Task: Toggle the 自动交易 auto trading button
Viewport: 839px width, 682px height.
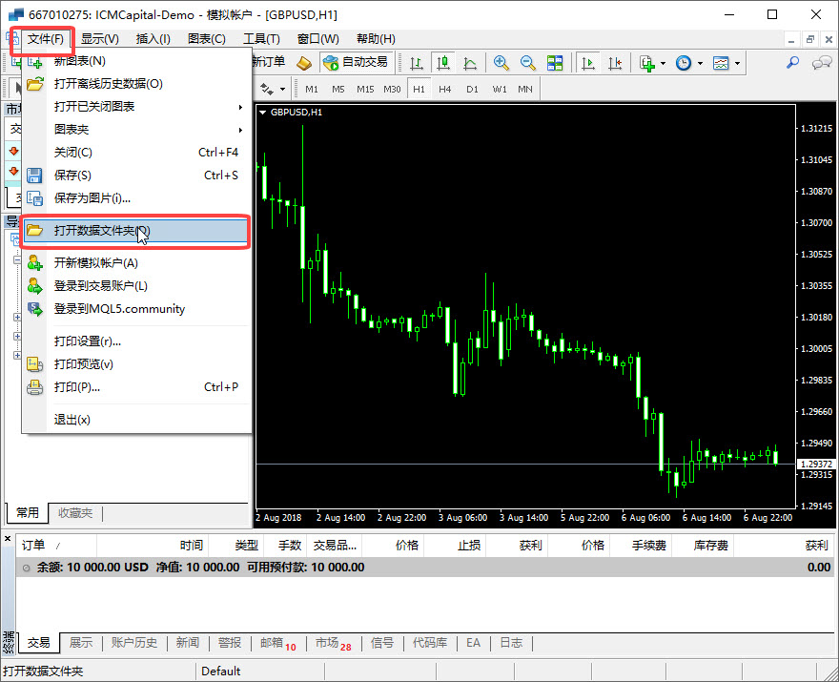Action: tap(356, 63)
